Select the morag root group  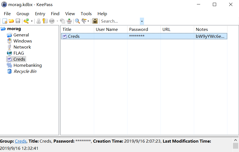pyautogui.click(x=14, y=29)
